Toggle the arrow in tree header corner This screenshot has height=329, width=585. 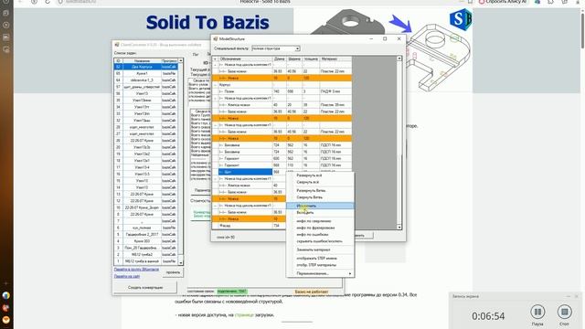click(x=215, y=58)
